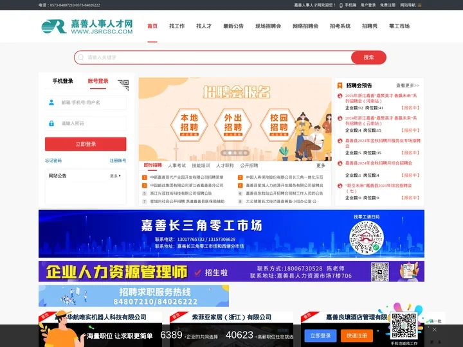Click 更多 next to news tabs
The height and width of the screenshot is (347, 463).
[321, 166]
